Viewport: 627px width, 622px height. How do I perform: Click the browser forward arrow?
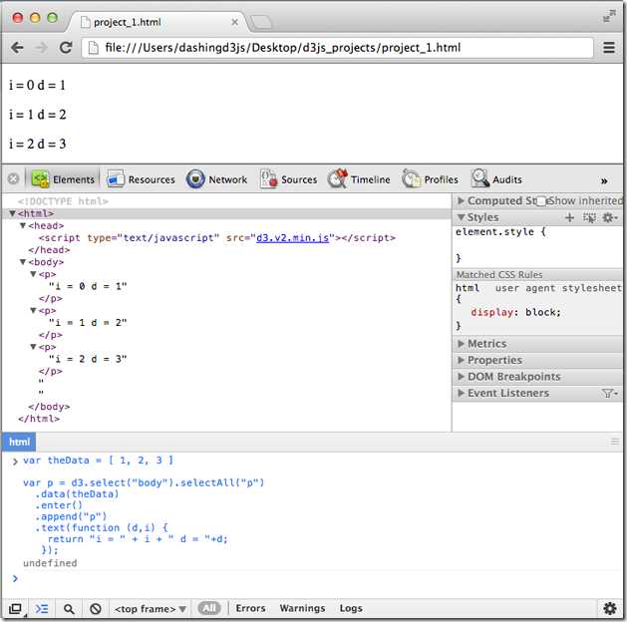(x=41, y=48)
